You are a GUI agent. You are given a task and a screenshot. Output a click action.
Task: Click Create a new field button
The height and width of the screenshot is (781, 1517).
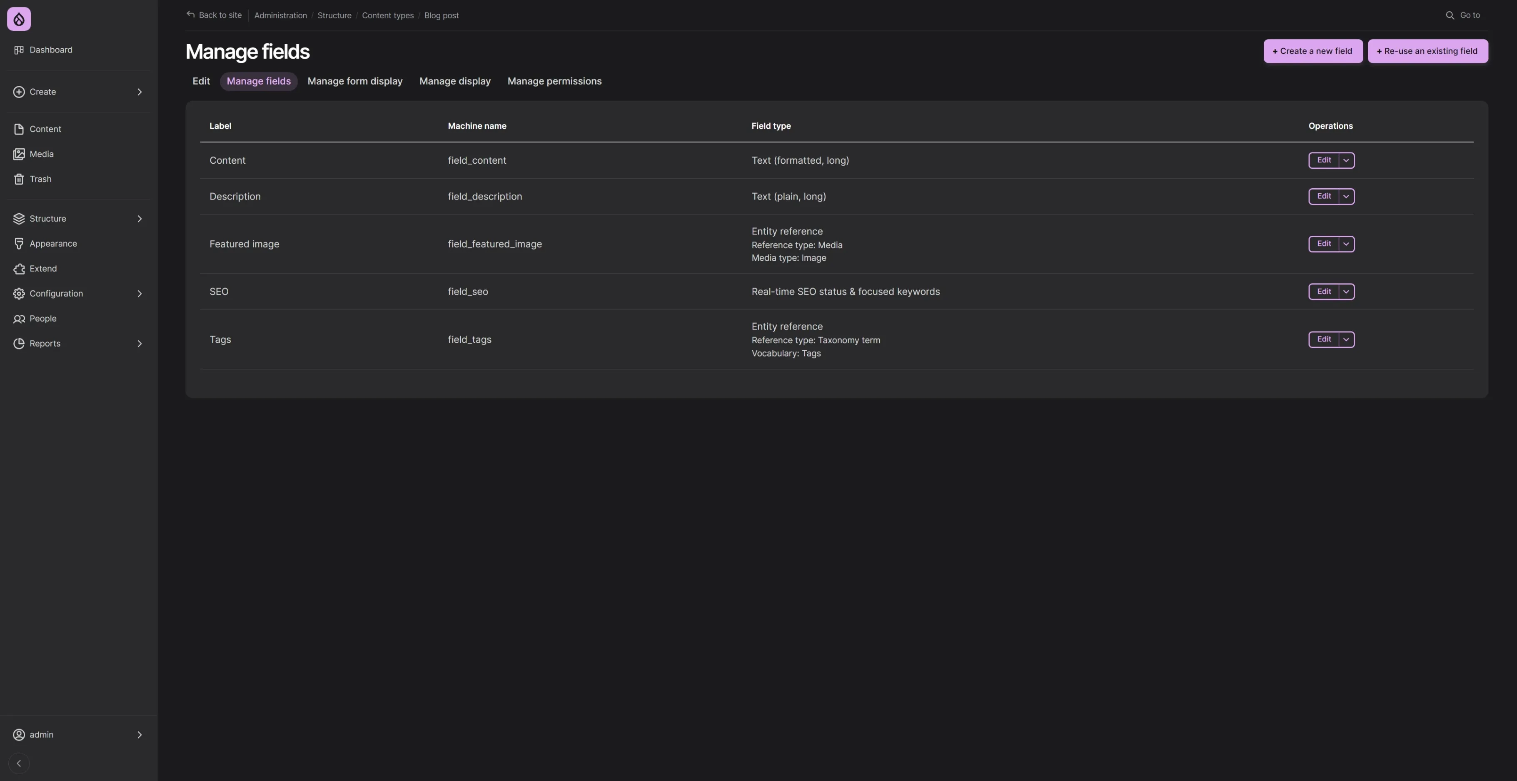tap(1312, 51)
